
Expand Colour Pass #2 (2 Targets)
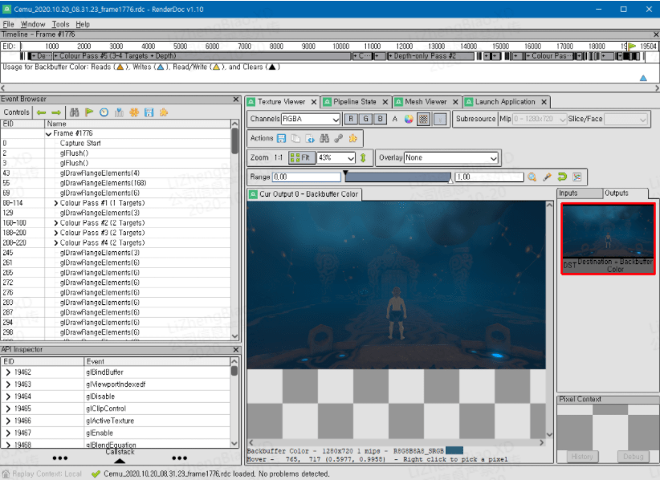point(55,223)
